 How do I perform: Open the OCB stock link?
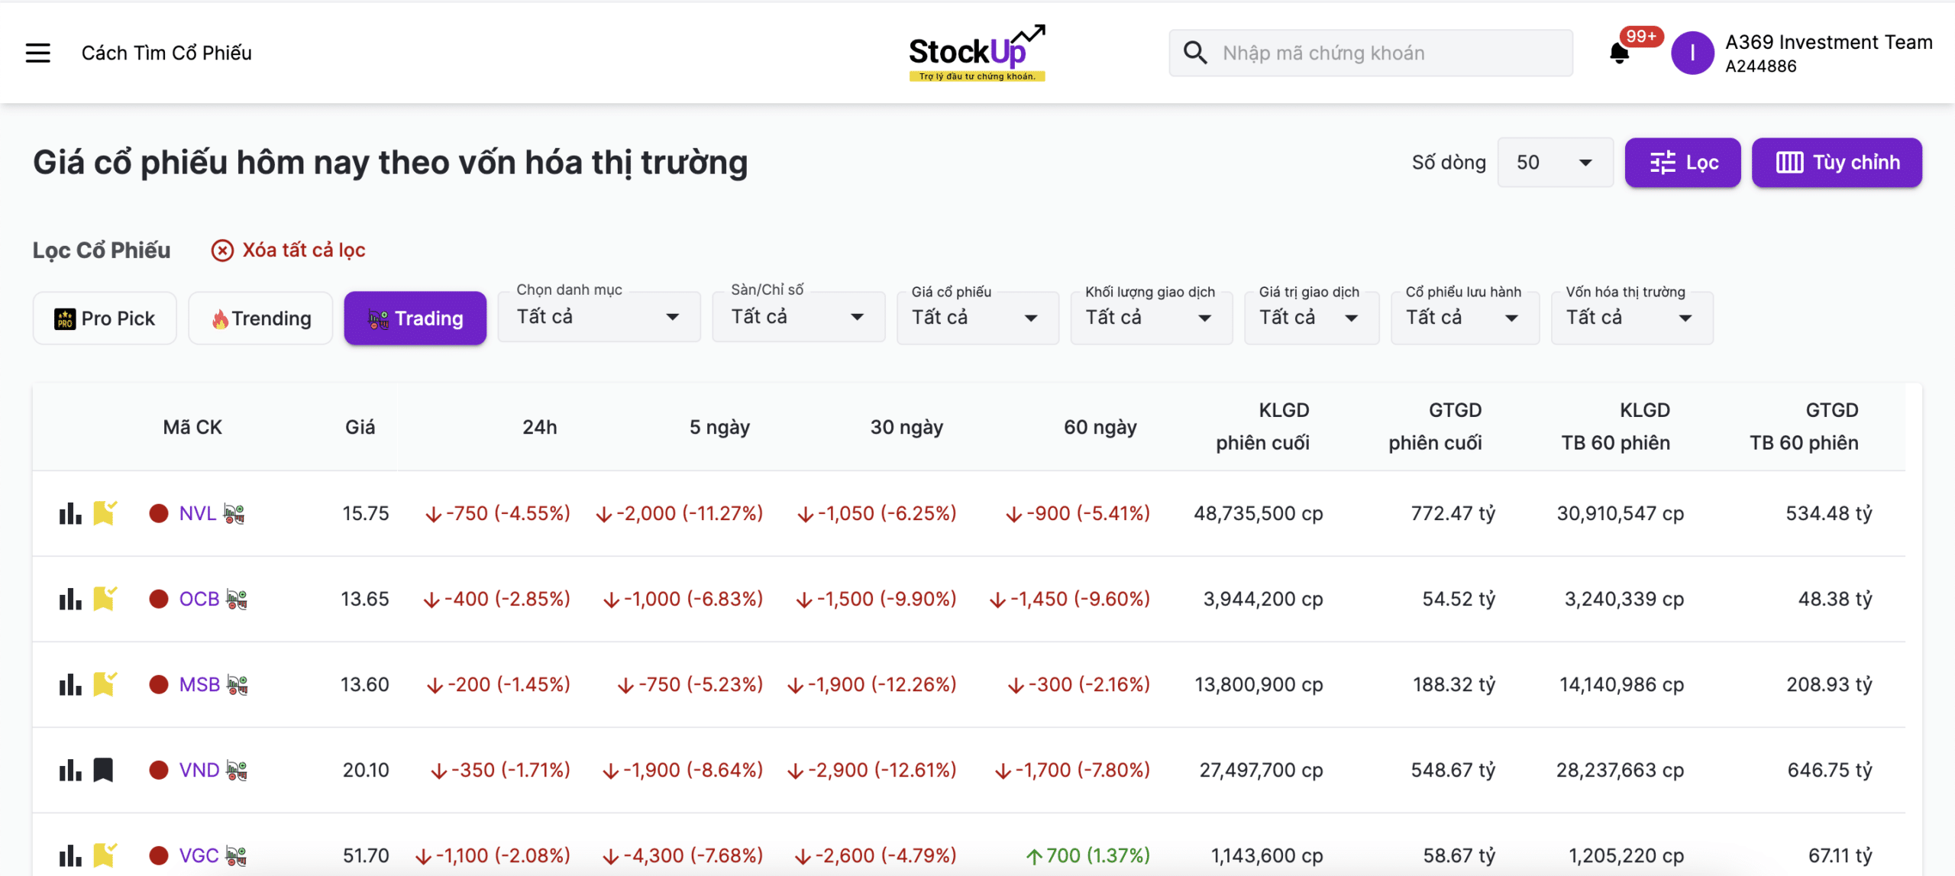(x=199, y=599)
